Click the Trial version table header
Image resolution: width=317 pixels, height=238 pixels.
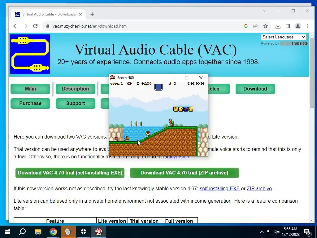click(144, 221)
